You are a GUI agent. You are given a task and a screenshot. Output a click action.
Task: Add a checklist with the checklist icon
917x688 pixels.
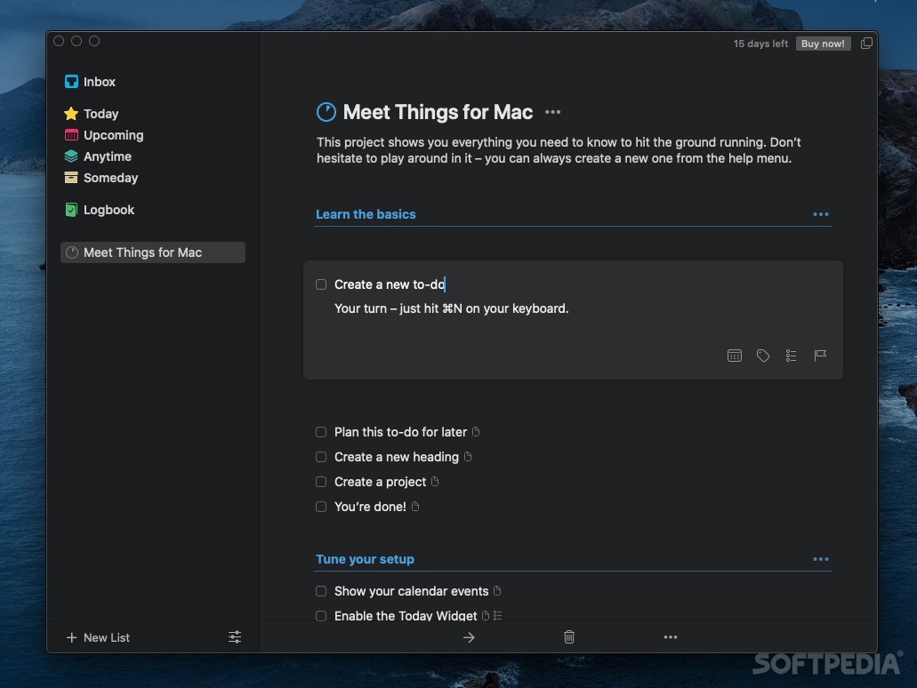(792, 356)
